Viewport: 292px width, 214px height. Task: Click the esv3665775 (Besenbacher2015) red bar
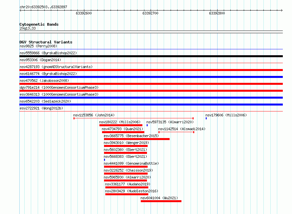coord(137,139)
